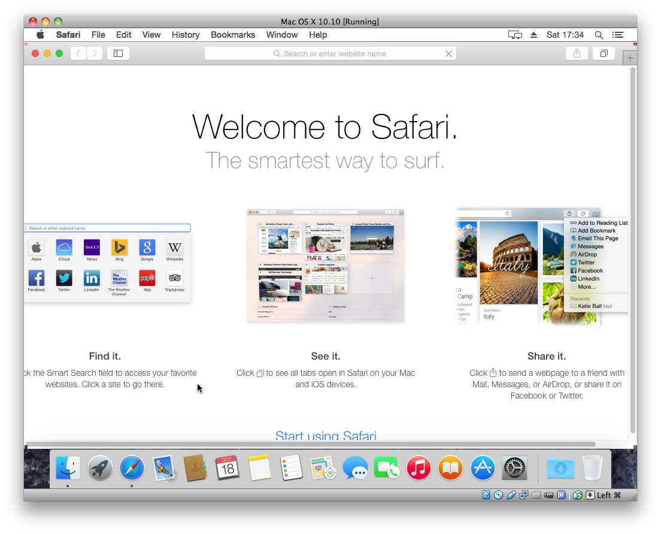Open the Help menu
Screen dimensions: 661x534
[318, 35]
